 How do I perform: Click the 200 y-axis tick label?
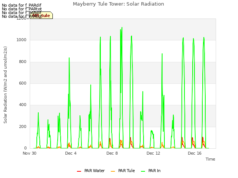[23, 127]
